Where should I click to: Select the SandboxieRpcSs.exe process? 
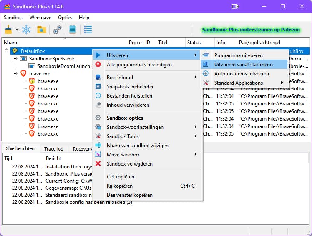(52, 59)
